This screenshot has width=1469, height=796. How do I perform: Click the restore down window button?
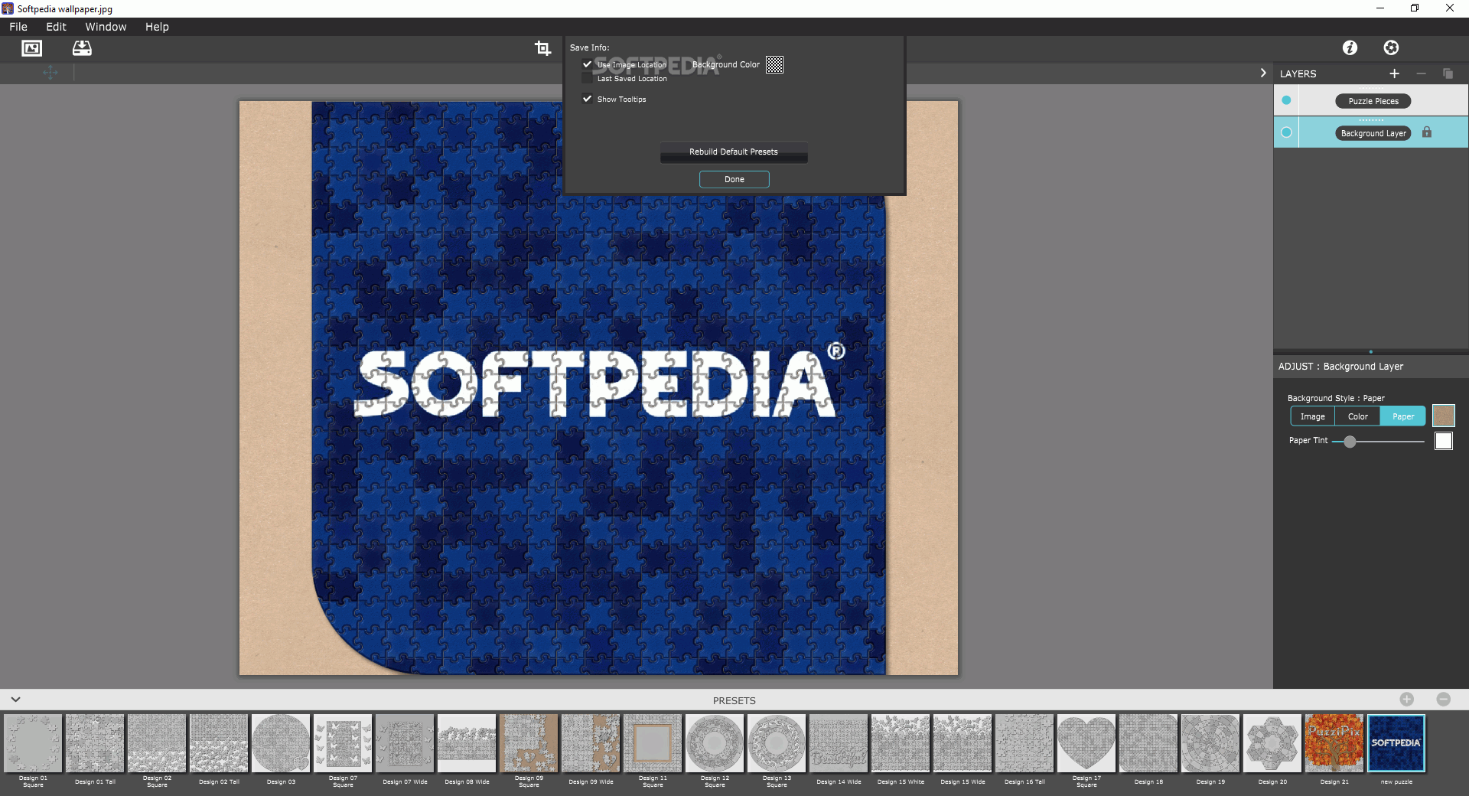1415,8
